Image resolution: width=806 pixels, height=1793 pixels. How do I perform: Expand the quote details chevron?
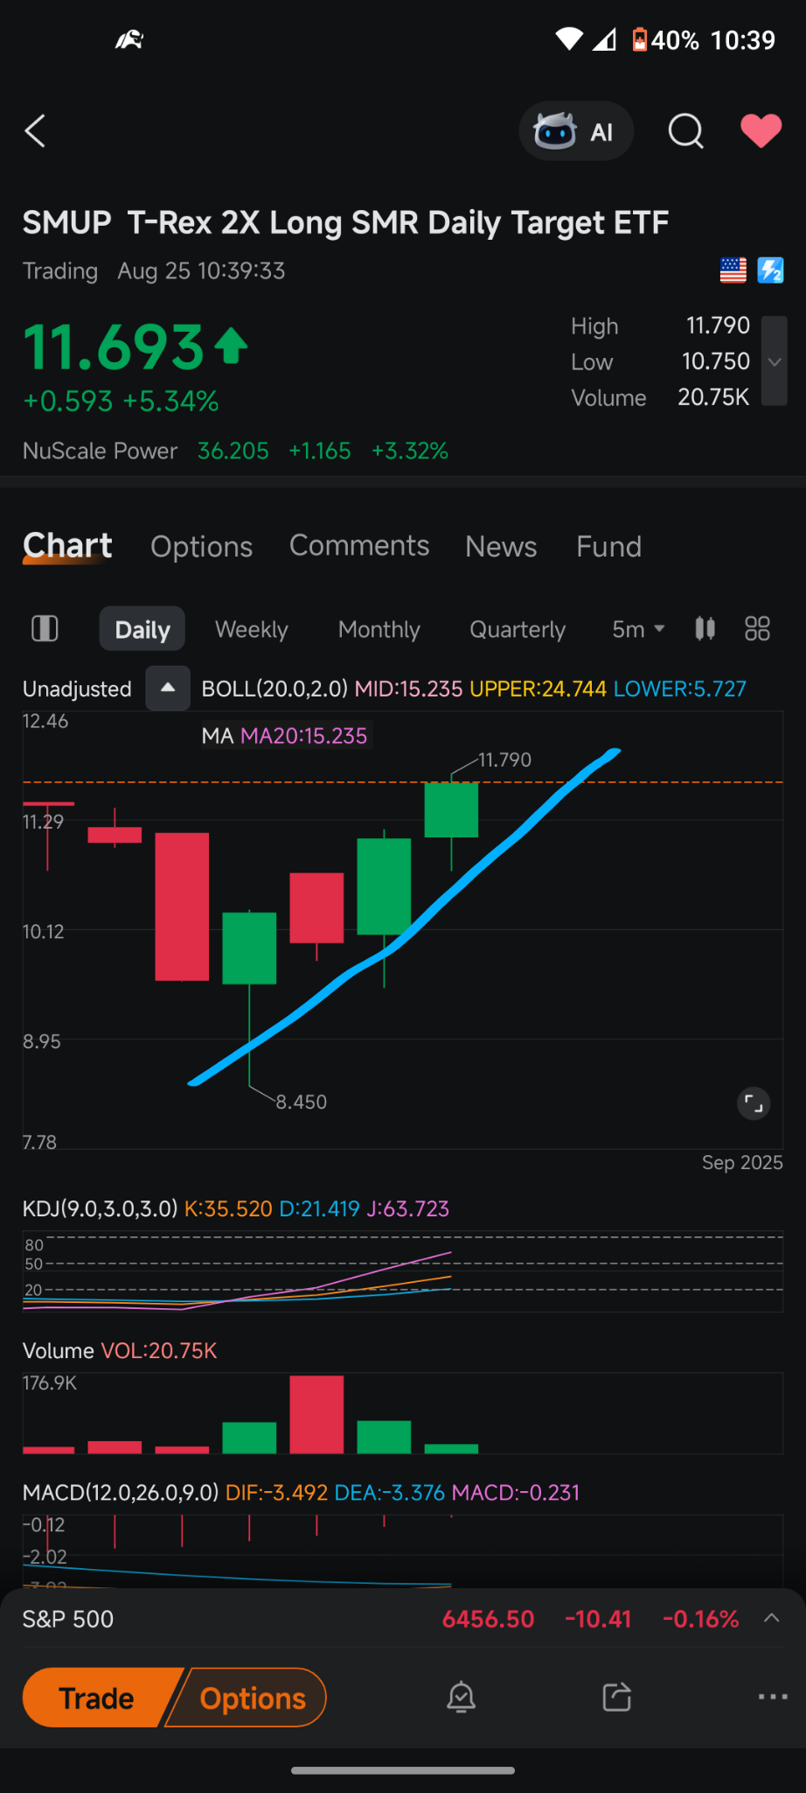click(x=774, y=361)
